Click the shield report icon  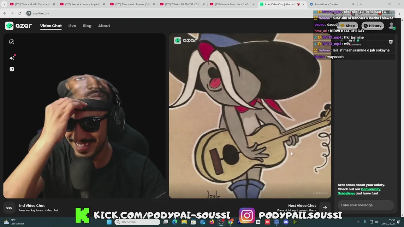[390, 42]
